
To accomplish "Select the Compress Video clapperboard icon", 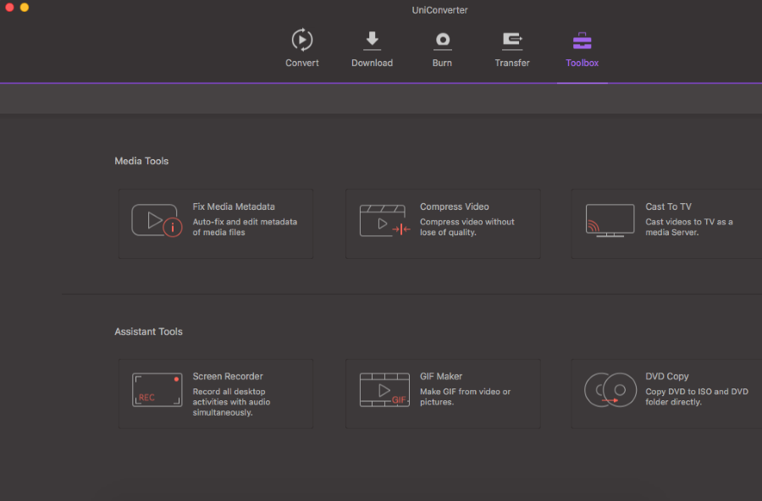I will [384, 221].
